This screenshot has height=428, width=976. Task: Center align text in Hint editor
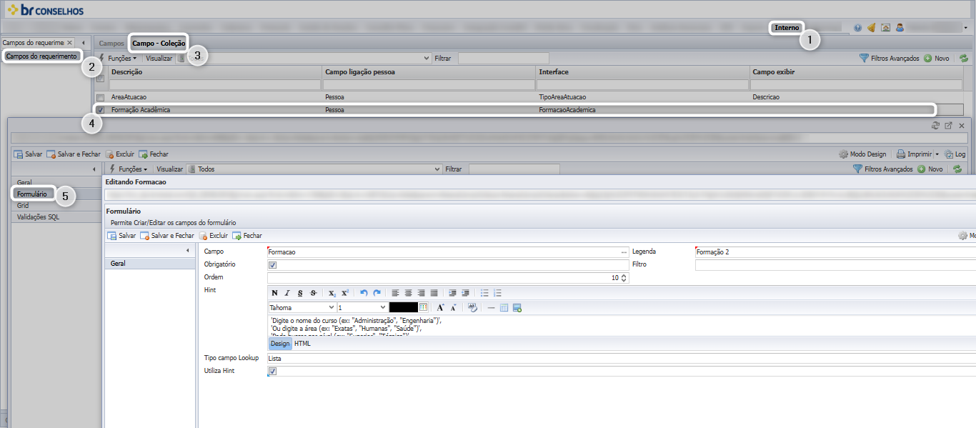[408, 293]
